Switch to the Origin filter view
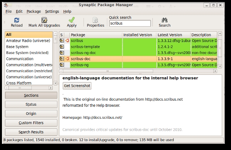Image resolution: width=231 pixels, height=150 pixels. [x=31, y=114]
